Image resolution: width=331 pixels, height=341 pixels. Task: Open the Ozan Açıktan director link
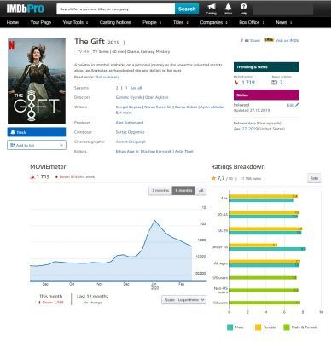pos(156,97)
